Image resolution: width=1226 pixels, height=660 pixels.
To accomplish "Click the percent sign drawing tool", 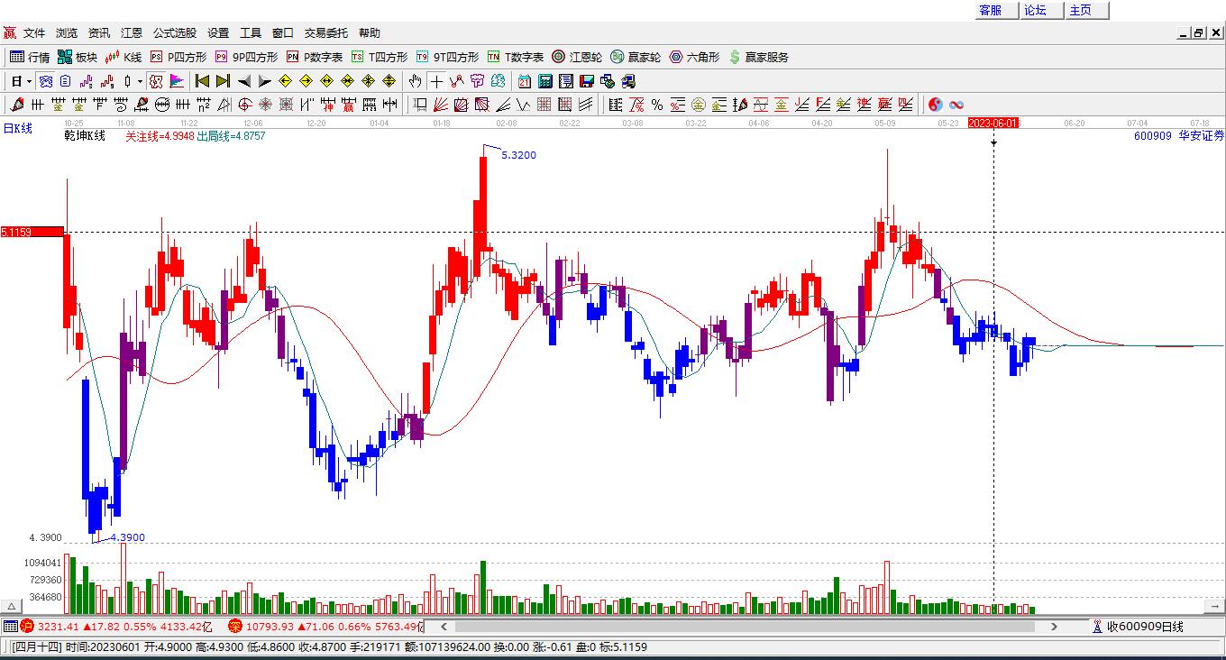I will [x=657, y=105].
